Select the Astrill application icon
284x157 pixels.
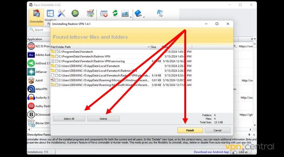(x=31, y=80)
